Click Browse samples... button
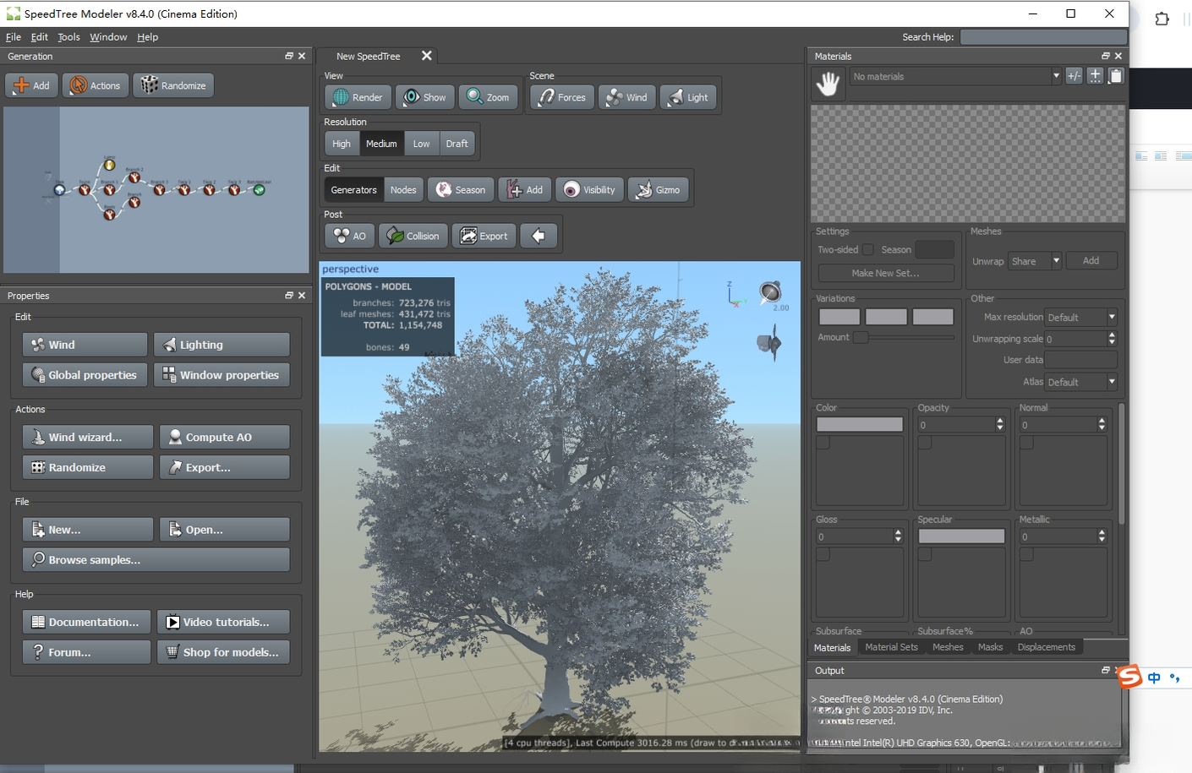This screenshot has width=1192, height=773. point(156,559)
